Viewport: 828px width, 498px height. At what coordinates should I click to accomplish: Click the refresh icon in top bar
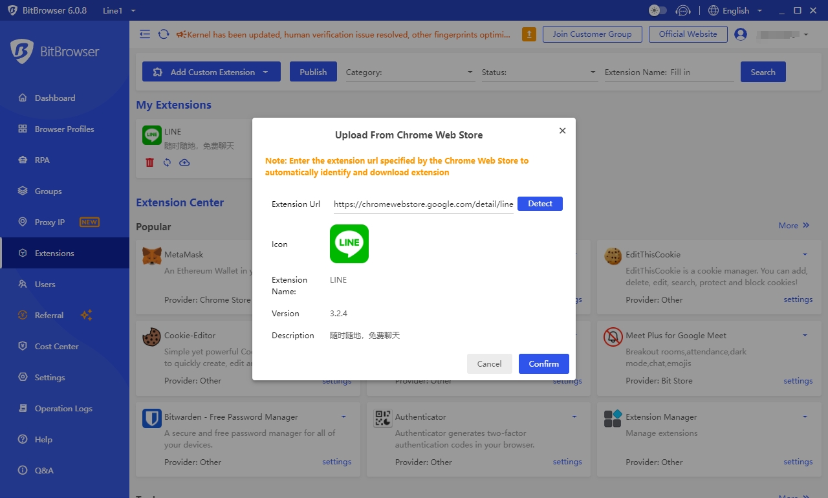point(164,34)
